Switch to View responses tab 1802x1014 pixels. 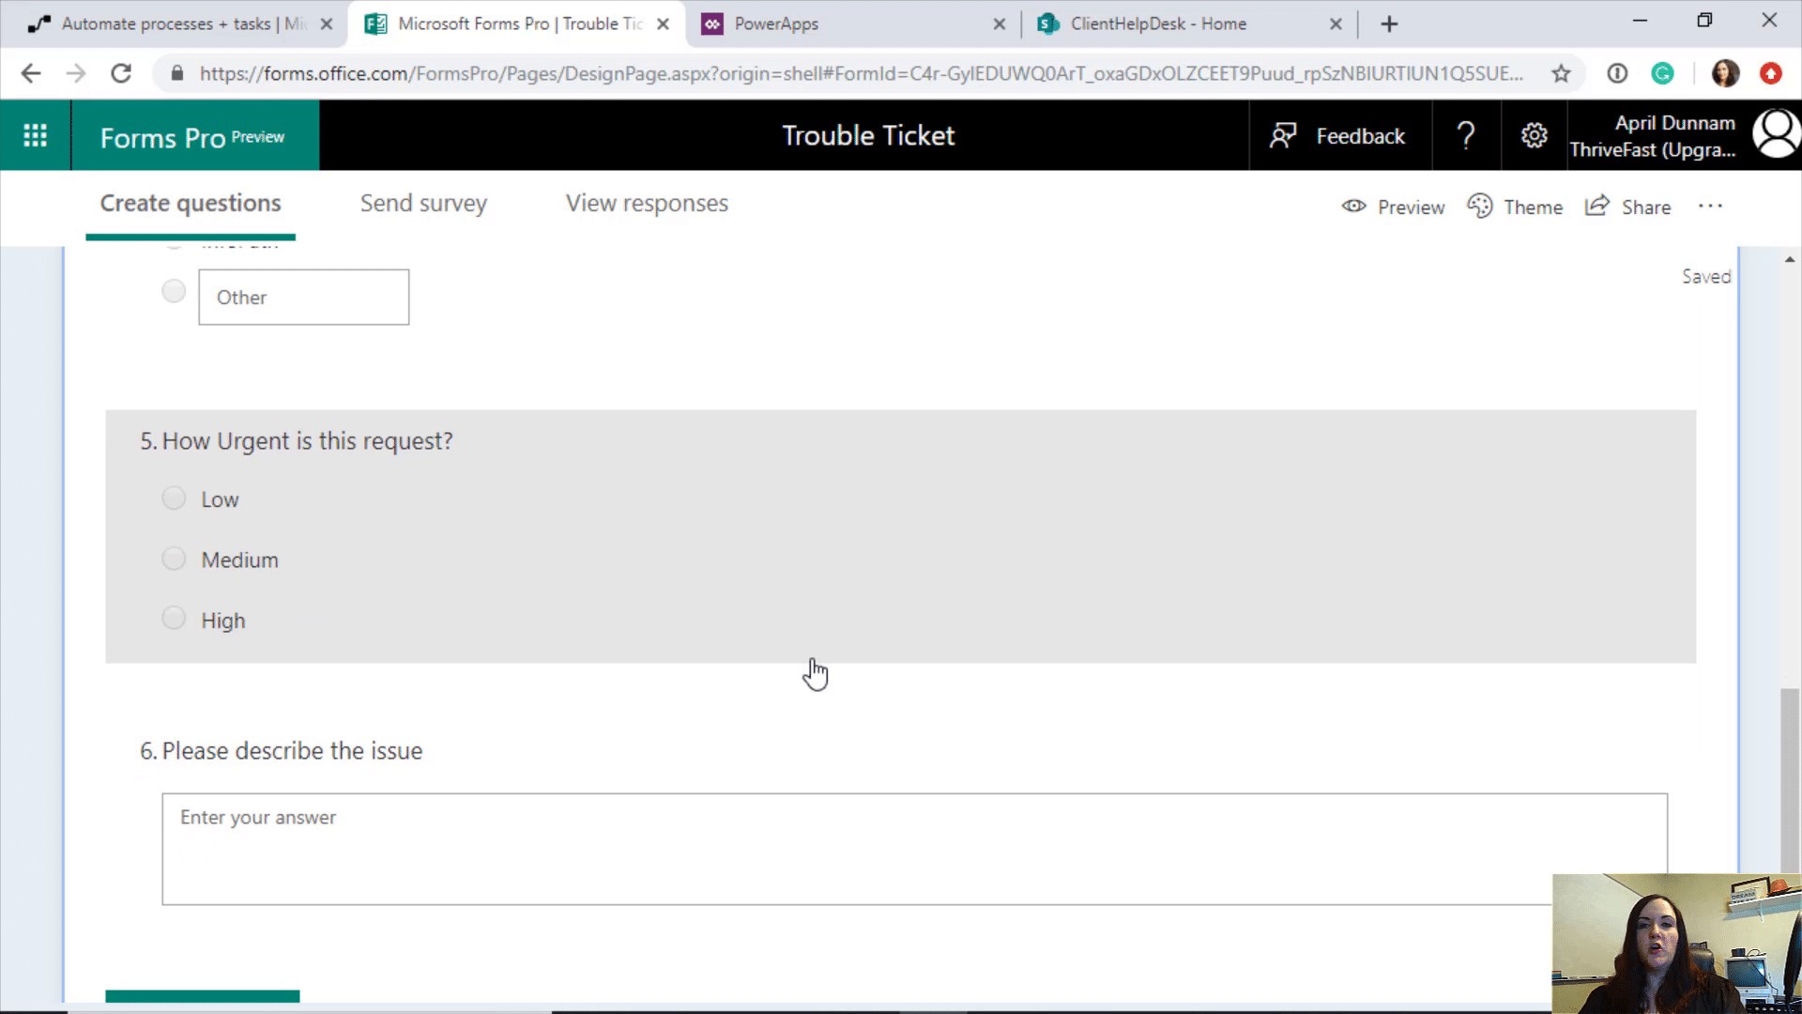click(x=647, y=203)
